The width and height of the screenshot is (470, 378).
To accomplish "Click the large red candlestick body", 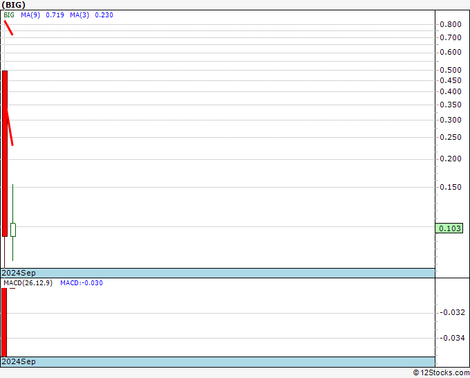I will [x=5, y=154].
